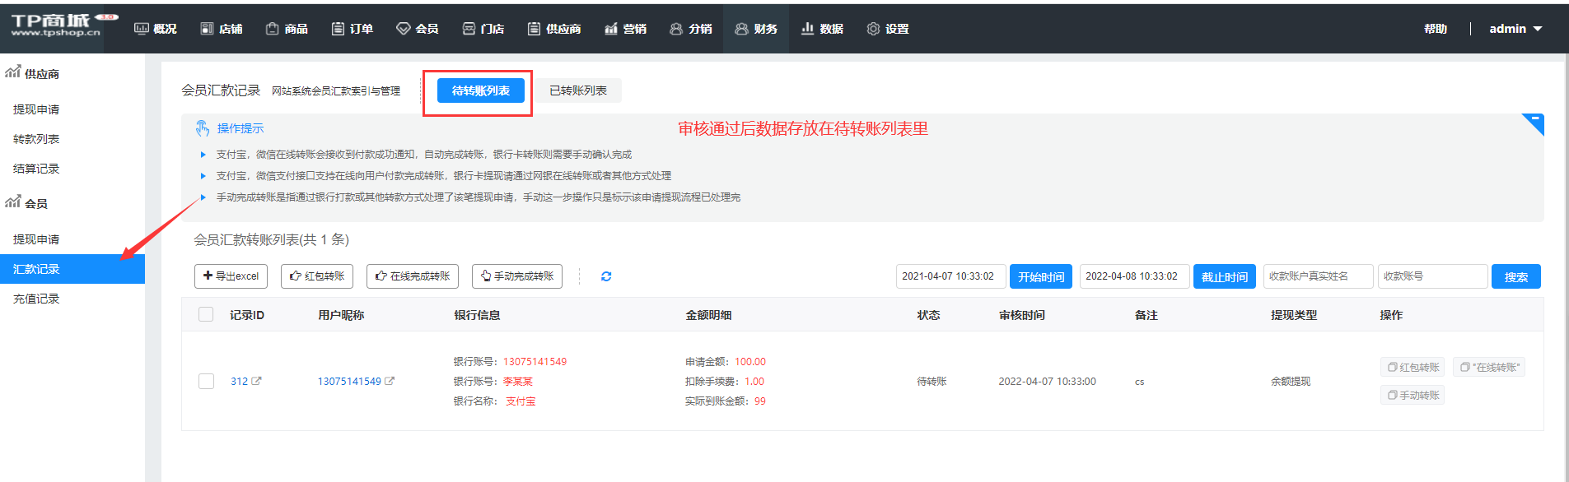The height and width of the screenshot is (482, 1569).
Task: Click 手动转账 action in the row
Action: (x=1413, y=396)
